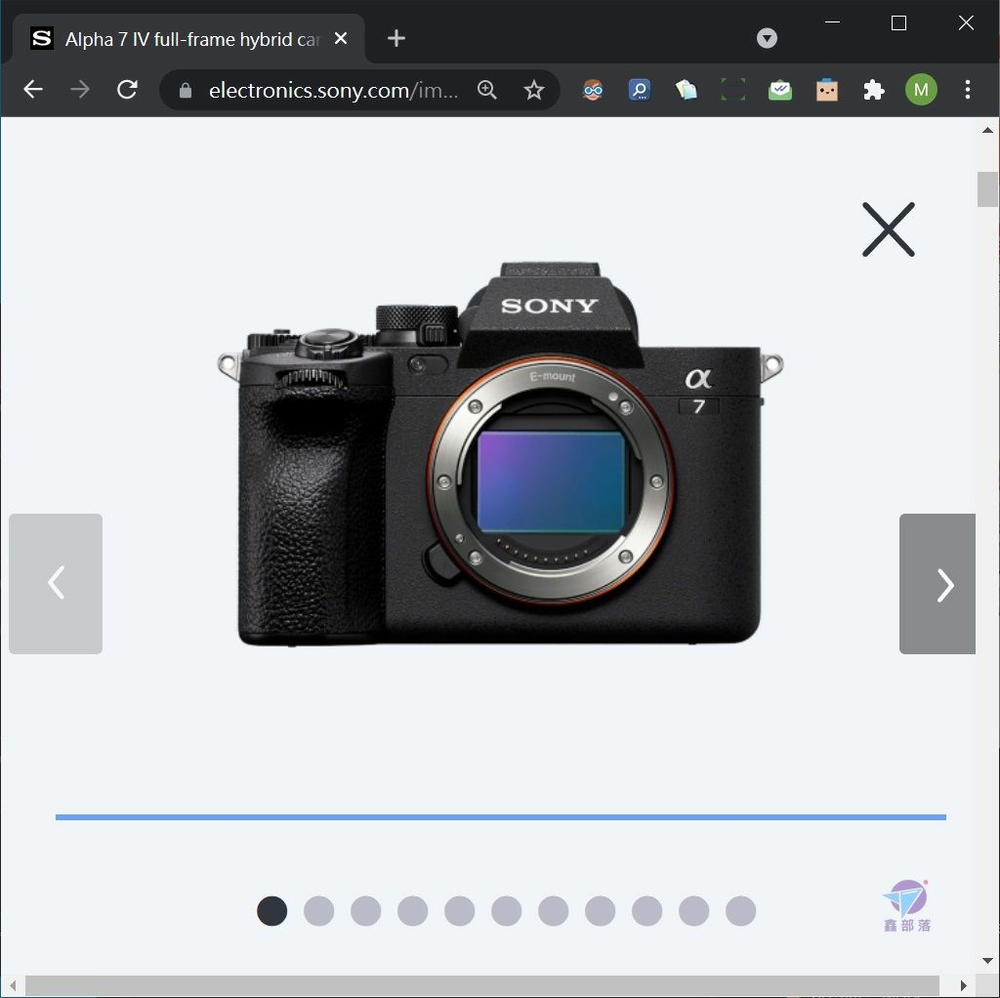This screenshot has height=998, width=1000.
Task: Click the scroll-left arrow
Action: (x=12, y=985)
